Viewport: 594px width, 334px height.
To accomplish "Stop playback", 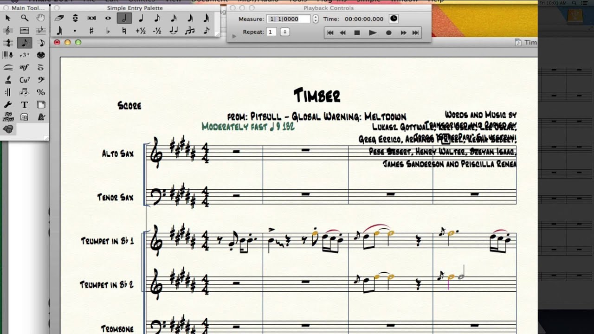I will [x=357, y=33].
